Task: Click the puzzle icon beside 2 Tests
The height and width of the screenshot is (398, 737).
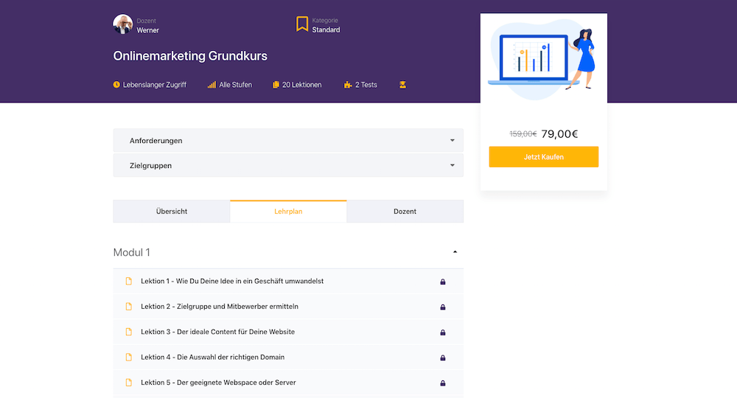Action: [348, 85]
